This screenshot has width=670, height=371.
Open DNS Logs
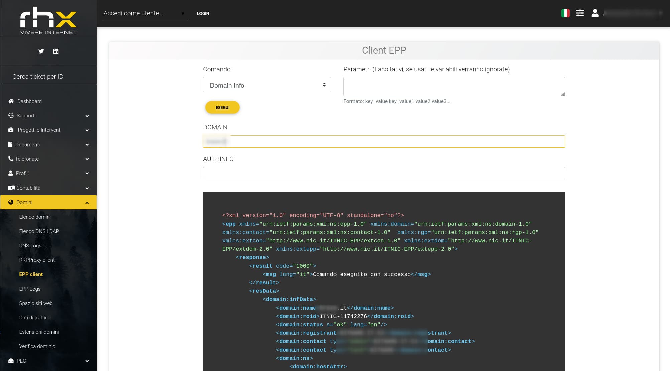(x=30, y=245)
